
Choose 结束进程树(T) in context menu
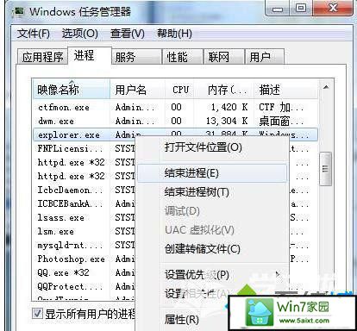[x=212, y=192]
